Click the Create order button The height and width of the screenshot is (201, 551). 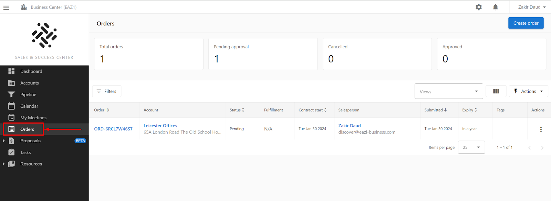click(526, 23)
